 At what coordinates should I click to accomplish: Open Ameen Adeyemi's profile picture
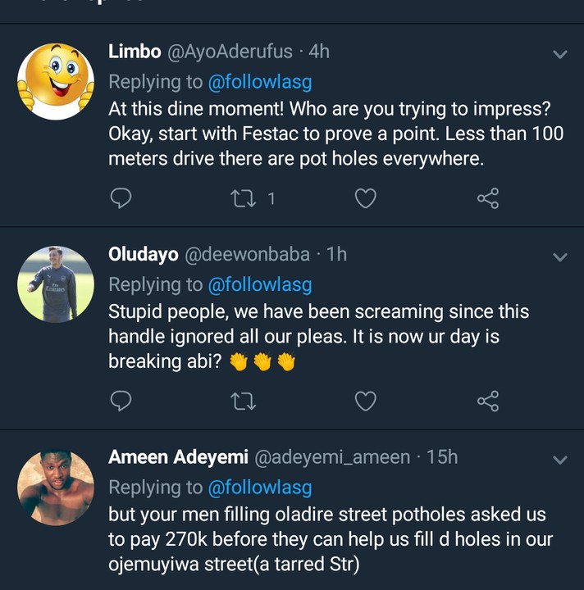[x=56, y=487]
